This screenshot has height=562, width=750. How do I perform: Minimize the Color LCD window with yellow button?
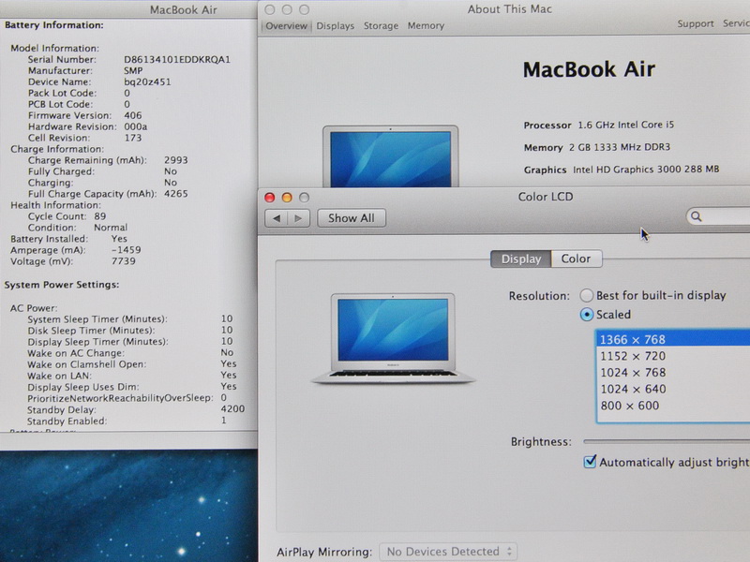pyautogui.click(x=287, y=198)
